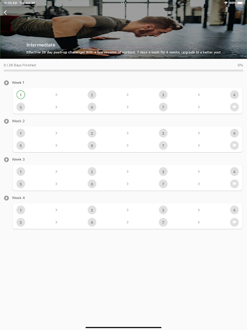Open Week 1 day 3 workout
The height and width of the screenshot is (330, 247).
[x=163, y=95]
